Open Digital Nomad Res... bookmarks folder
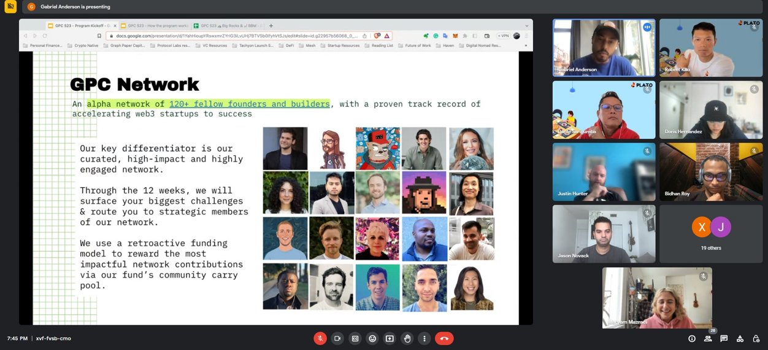The height and width of the screenshot is (350, 768). 480,45
